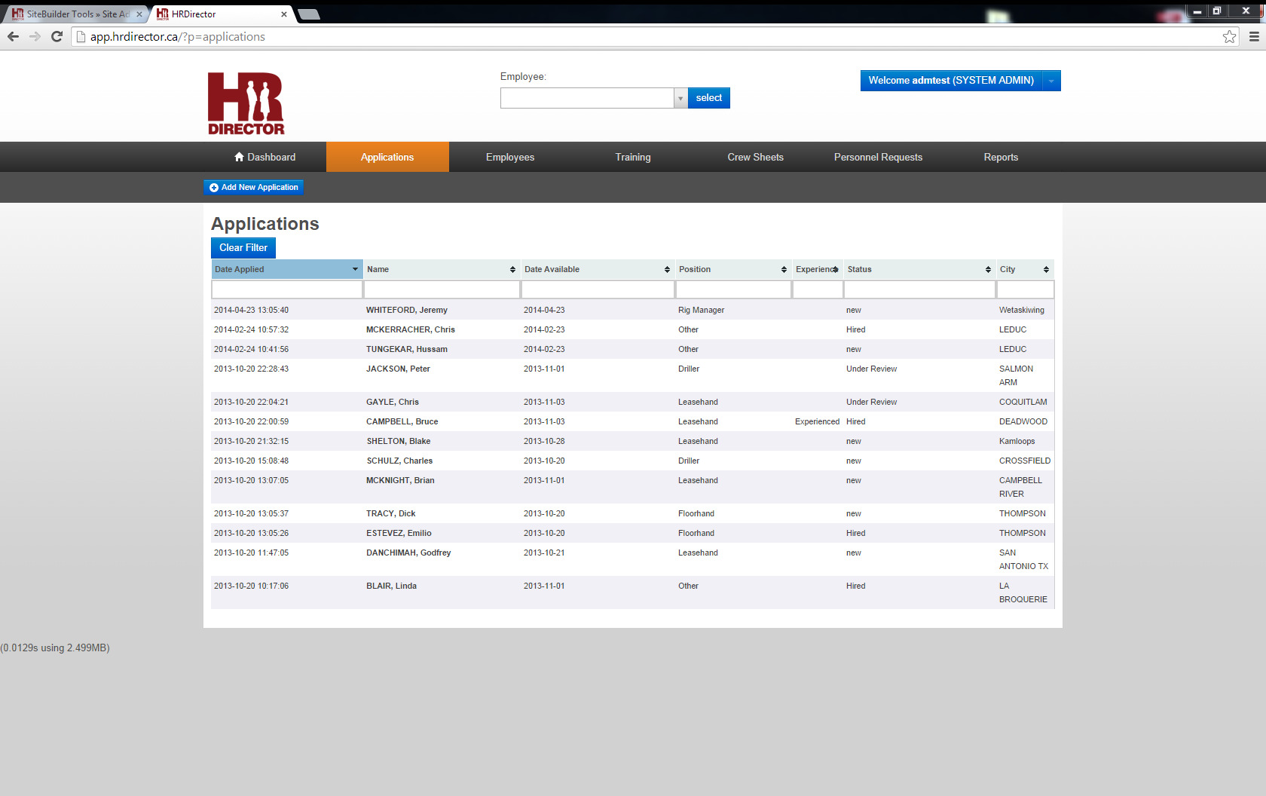This screenshot has height=796, width=1266.
Task: Click the browser back arrow
Action: pos(13,36)
